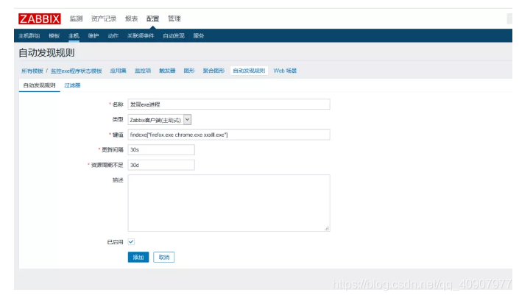Screen dimensions: 519x298
Task: Go to 主机群组 in the submenu
Action: pyautogui.click(x=29, y=35)
